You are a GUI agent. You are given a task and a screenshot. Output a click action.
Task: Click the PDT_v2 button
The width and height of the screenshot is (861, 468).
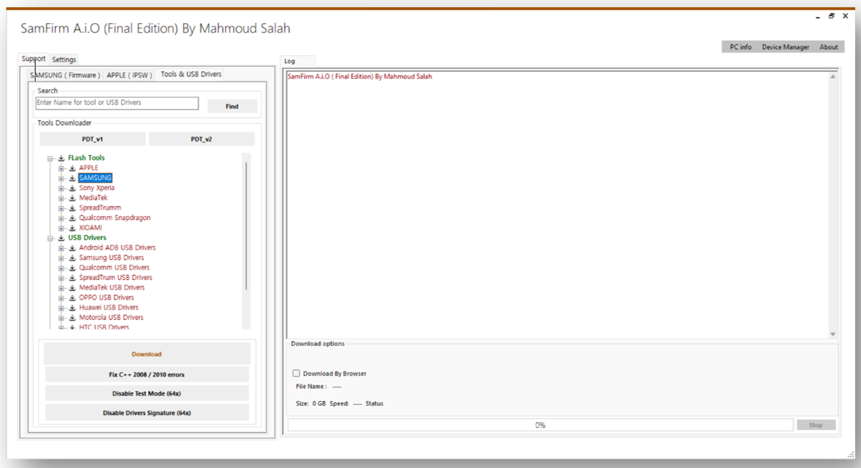coord(202,139)
